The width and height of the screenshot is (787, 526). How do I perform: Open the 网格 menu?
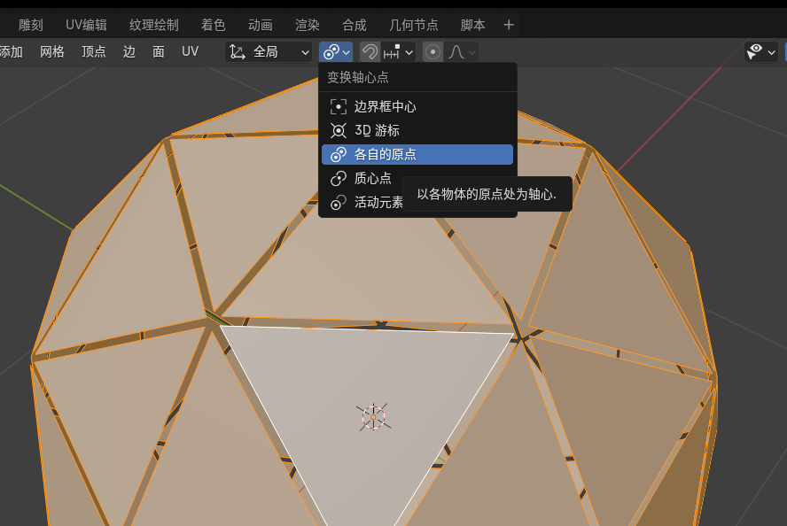[52, 51]
